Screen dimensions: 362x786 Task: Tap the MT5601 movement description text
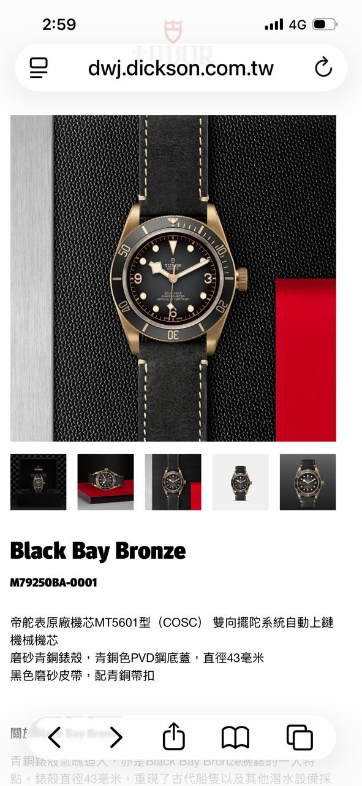[172, 631]
